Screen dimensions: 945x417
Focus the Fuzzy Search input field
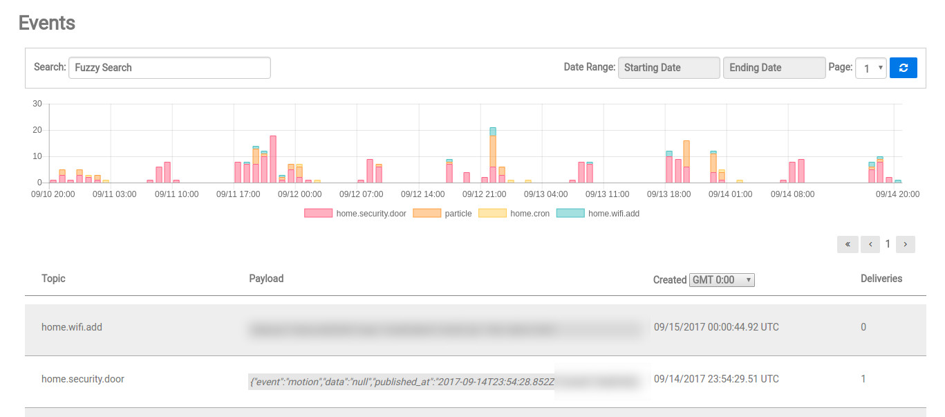click(169, 68)
